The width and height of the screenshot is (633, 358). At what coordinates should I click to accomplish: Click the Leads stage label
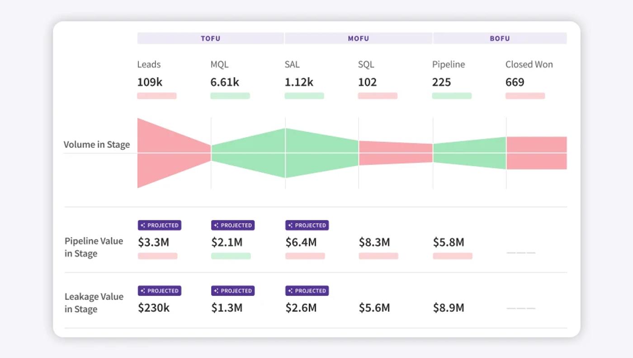[149, 65]
